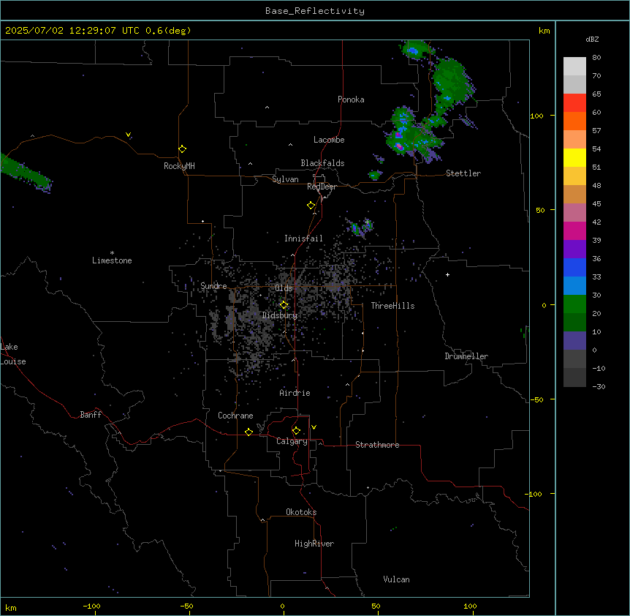
Task: Click the ThreeHills label
Action: coord(392,306)
